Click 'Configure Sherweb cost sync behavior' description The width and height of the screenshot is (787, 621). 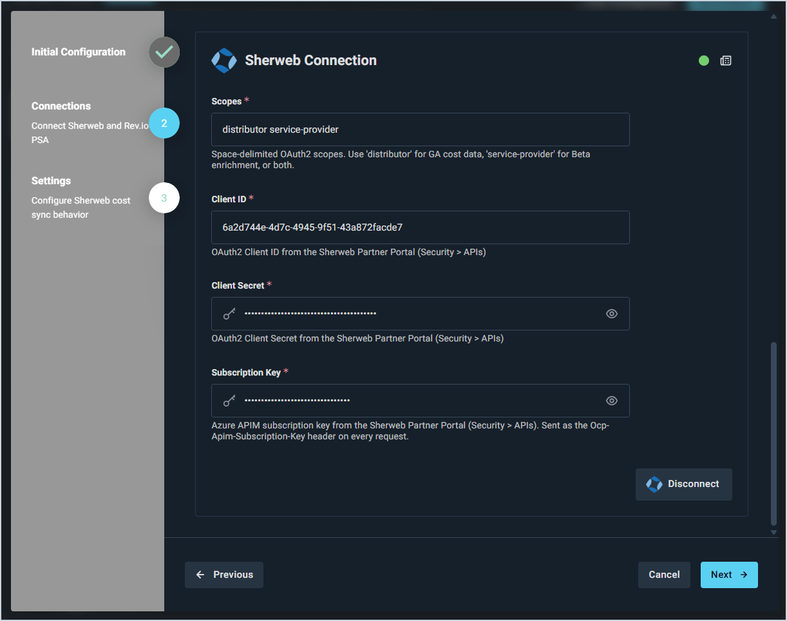point(81,207)
